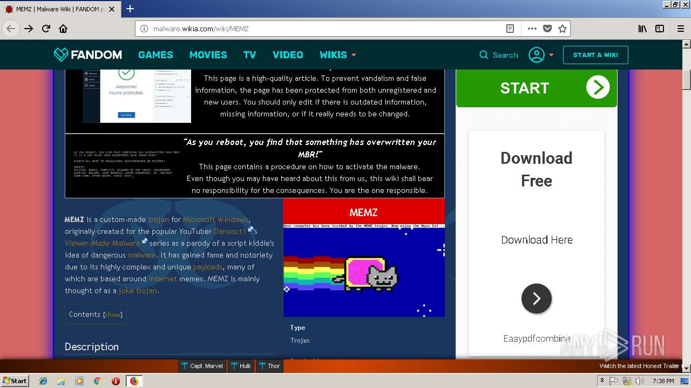The width and height of the screenshot is (691, 388).
Task: Open the FANDOM logo homepage link
Action: 88,54
